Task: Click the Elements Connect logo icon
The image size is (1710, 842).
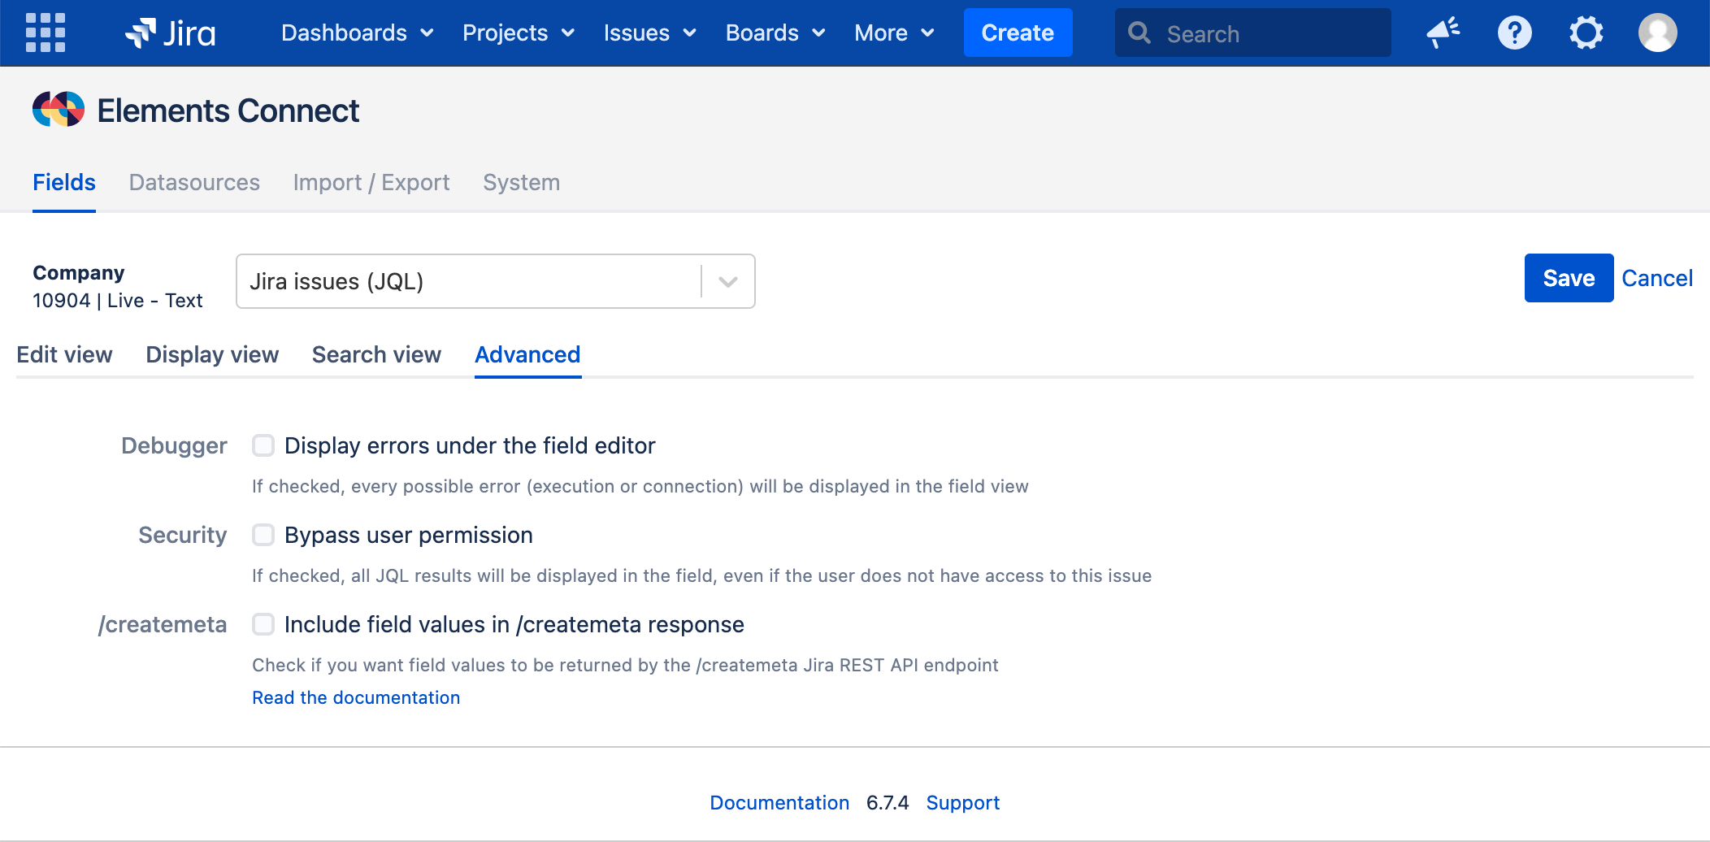Action: click(x=59, y=110)
